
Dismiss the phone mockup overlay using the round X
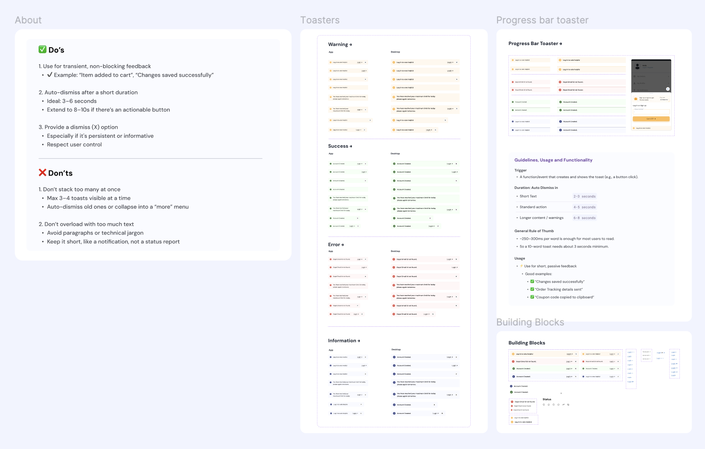click(668, 89)
